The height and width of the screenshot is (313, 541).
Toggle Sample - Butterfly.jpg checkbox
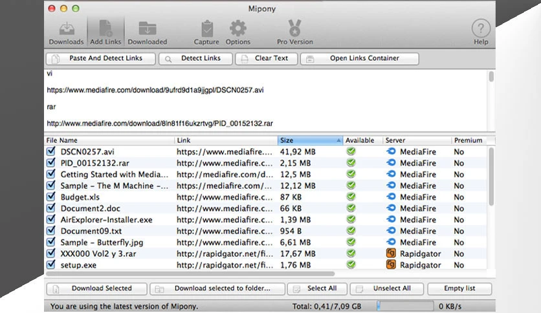(51, 242)
